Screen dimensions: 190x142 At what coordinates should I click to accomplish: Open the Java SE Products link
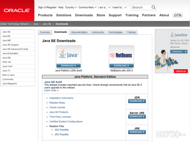click(59, 112)
